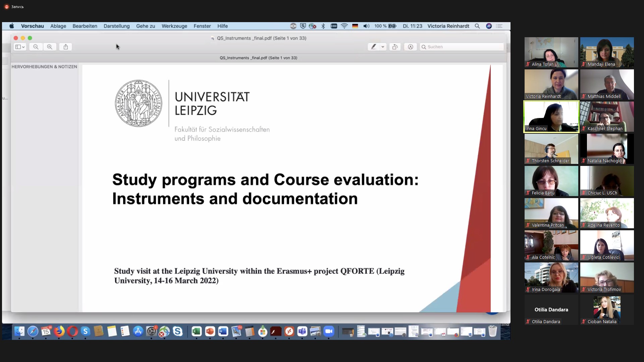Open Zoom app from the dock
This screenshot has width=644, height=362.
tap(329, 331)
